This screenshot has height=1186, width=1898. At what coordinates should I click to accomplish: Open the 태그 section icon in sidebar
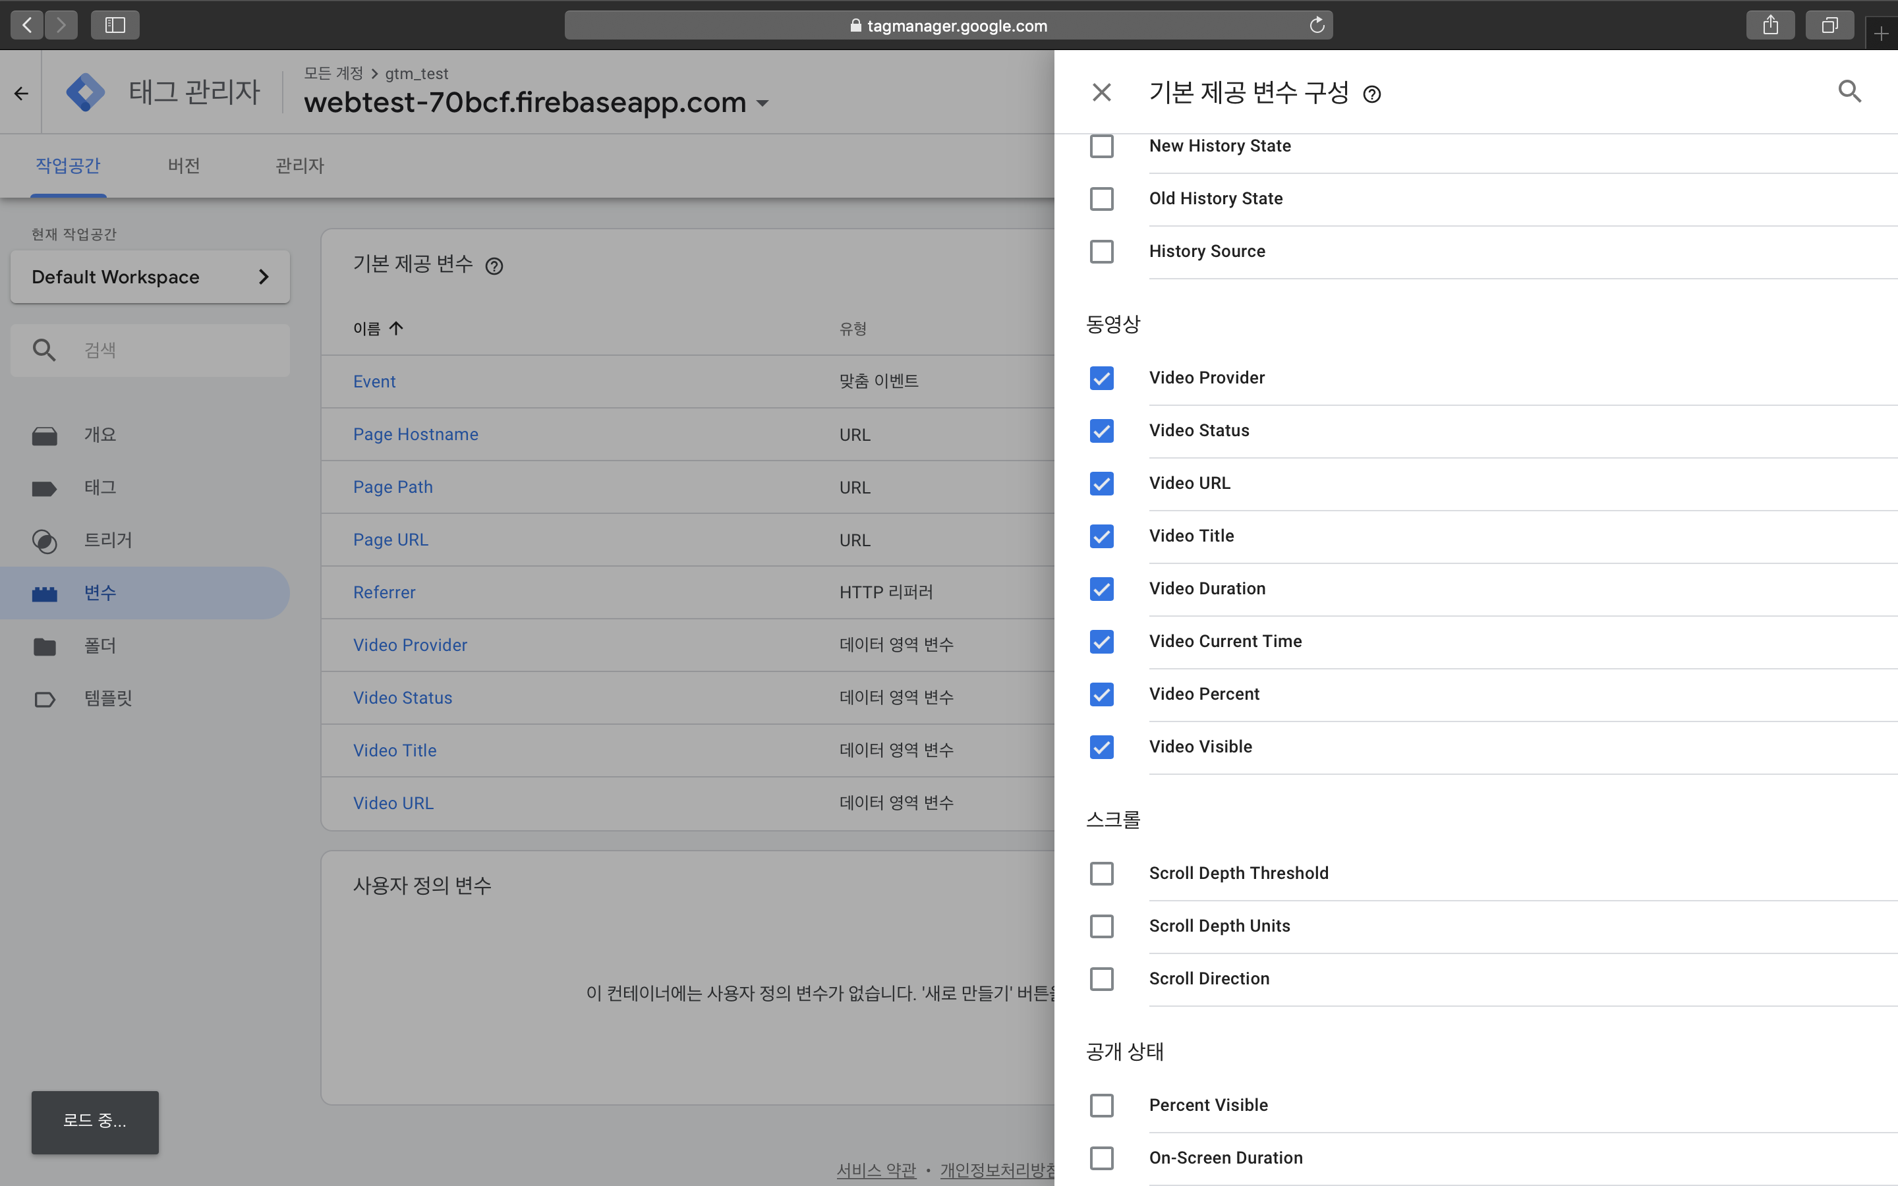pyautogui.click(x=45, y=488)
